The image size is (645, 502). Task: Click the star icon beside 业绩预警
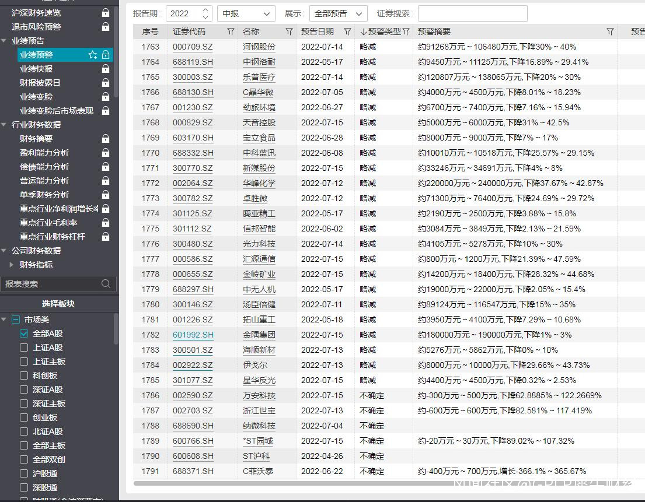click(x=93, y=55)
